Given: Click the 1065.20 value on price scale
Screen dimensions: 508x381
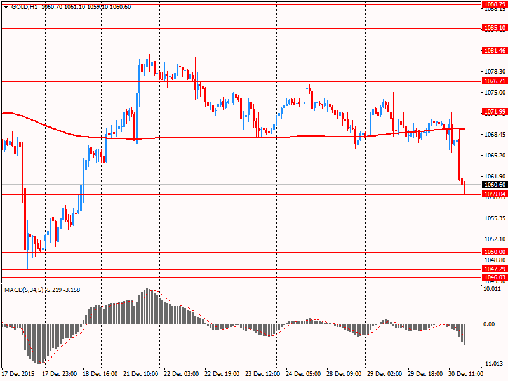Looking at the screenshot, I should [x=493, y=156].
